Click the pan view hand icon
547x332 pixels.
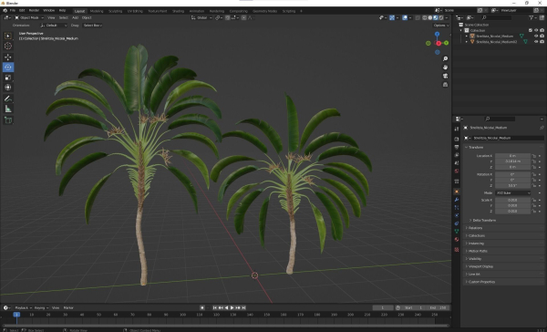coord(445,67)
